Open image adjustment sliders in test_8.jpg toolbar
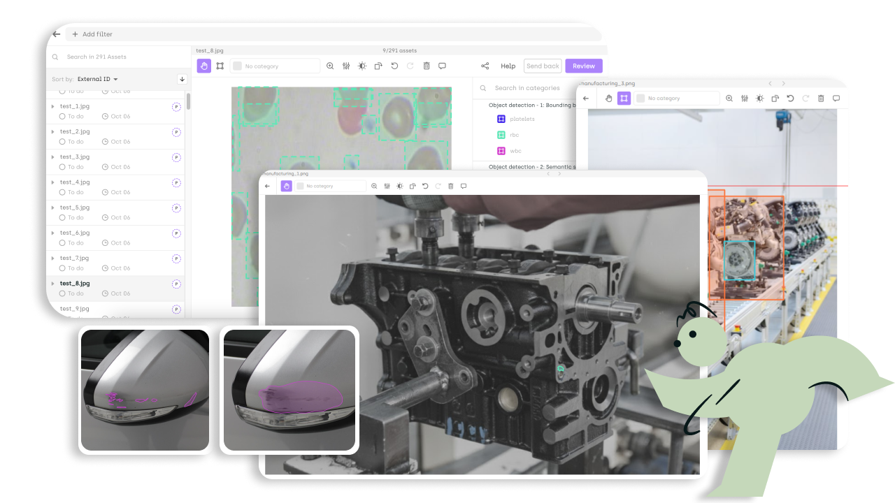 [346, 66]
